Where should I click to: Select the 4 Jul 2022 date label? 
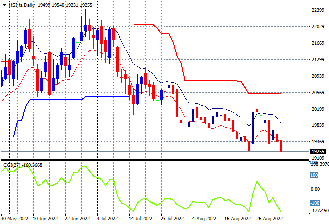click(107, 219)
